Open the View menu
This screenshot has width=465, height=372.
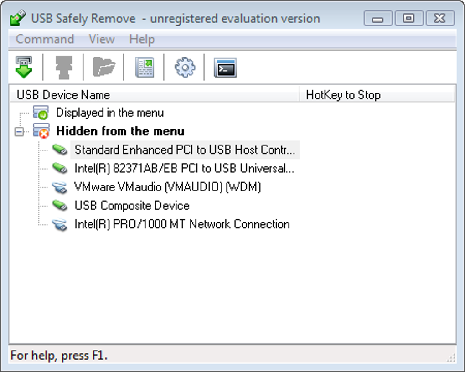[x=101, y=40]
